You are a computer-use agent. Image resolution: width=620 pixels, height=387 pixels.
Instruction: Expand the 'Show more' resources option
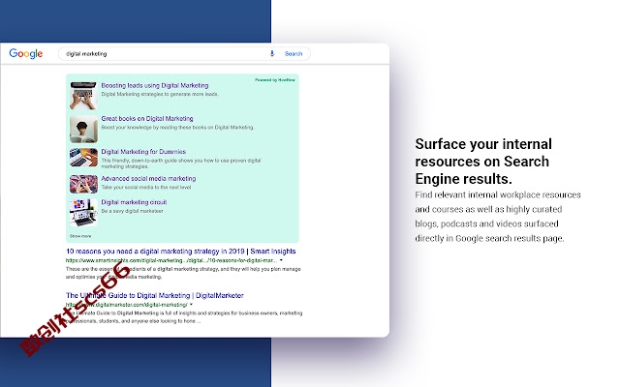click(80, 236)
